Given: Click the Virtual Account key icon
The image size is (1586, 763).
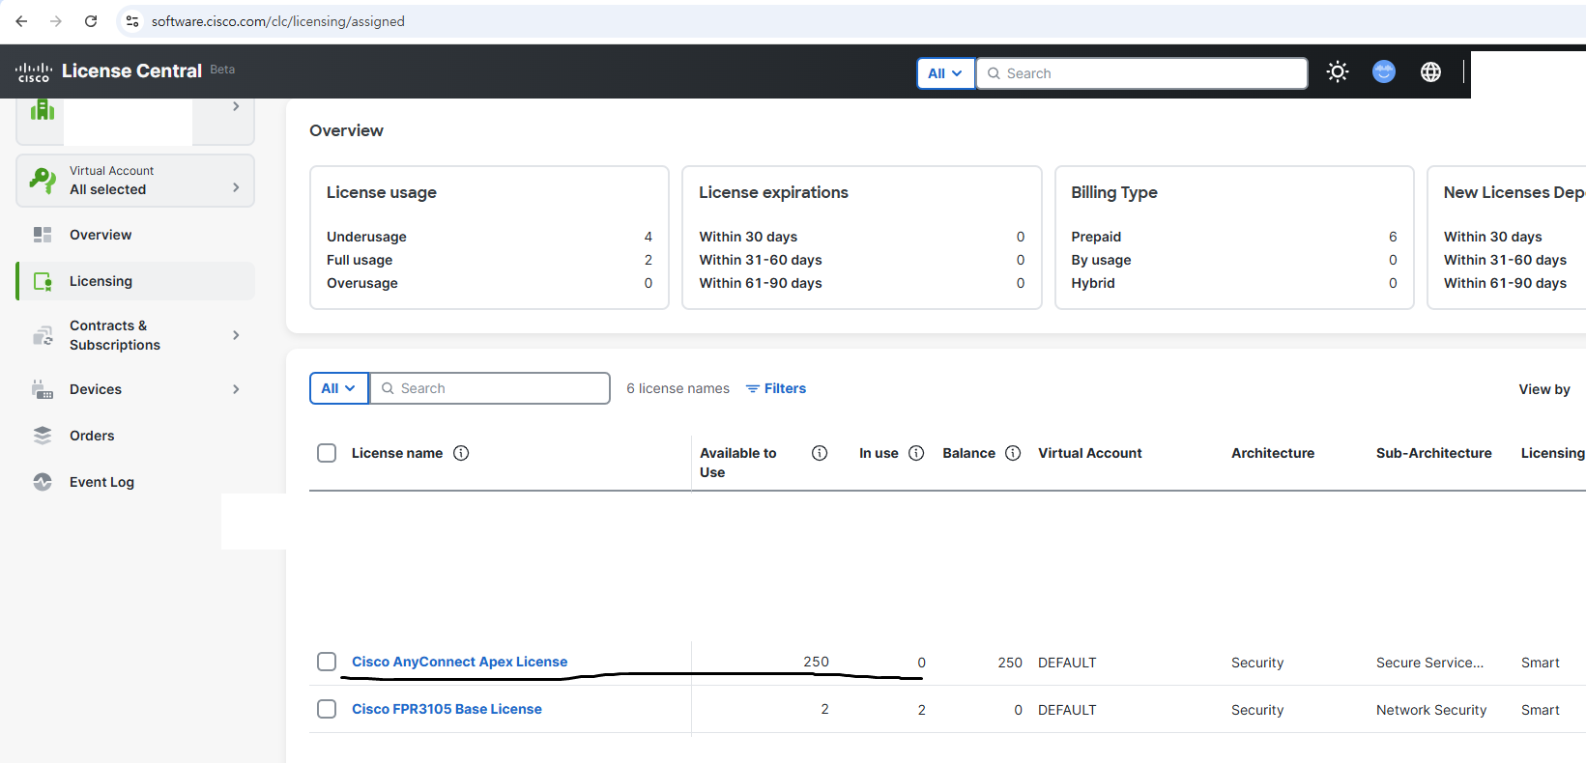Looking at the screenshot, I should (x=43, y=181).
